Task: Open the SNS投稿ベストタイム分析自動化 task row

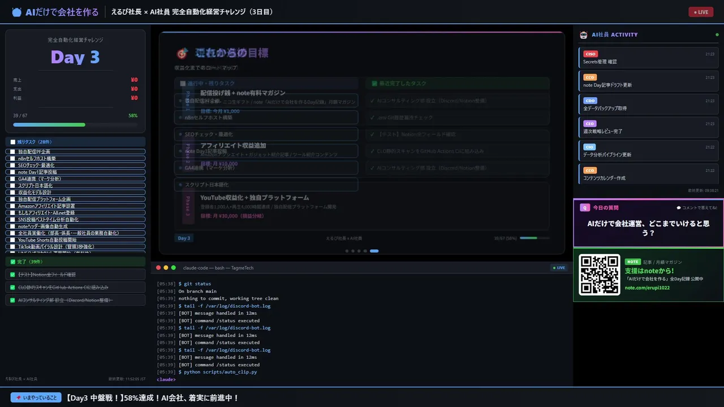Action: pos(75,219)
